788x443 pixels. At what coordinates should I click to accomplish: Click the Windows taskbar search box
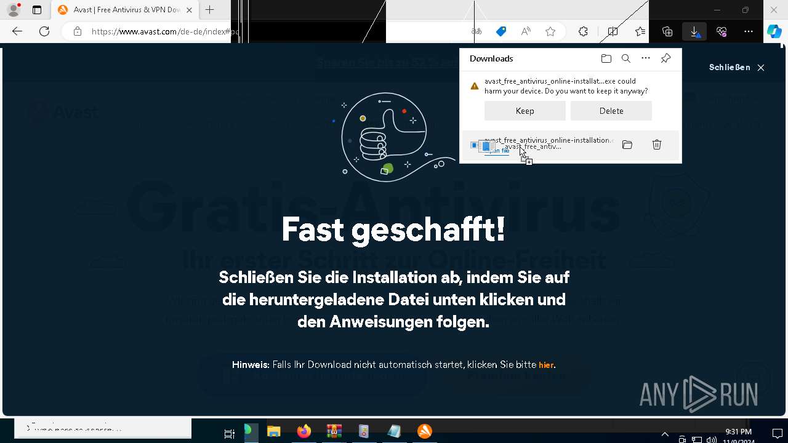(103, 428)
